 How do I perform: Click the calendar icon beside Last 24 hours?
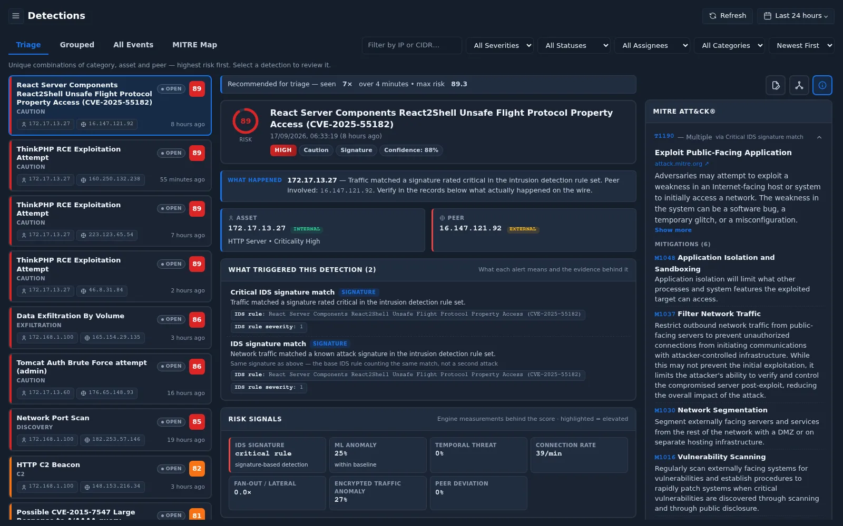click(768, 16)
